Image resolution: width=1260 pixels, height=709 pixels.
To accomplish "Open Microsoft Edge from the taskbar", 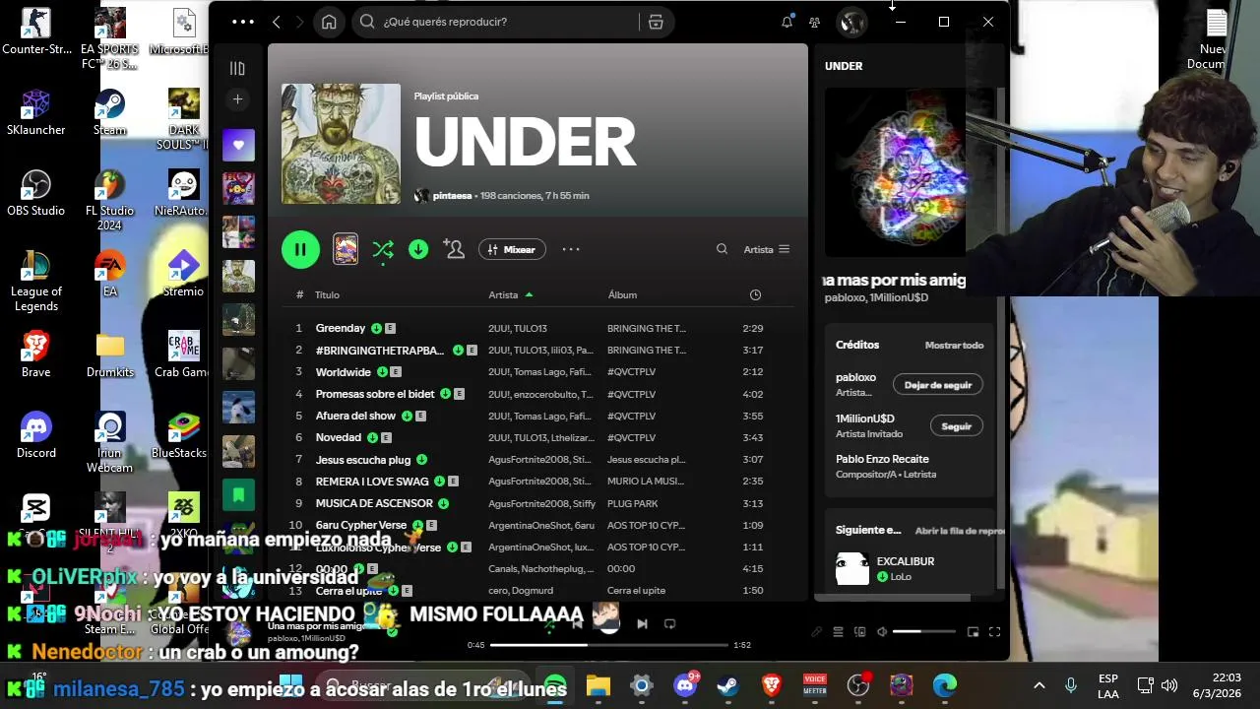I will click(x=945, y=685).
